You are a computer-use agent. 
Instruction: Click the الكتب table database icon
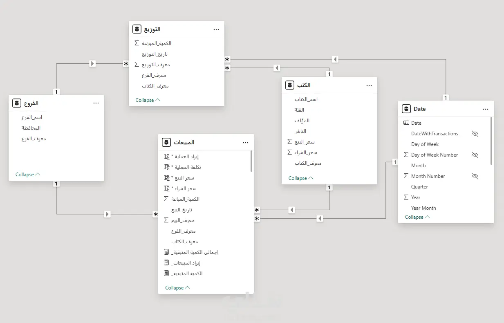[x=290, y=85]
